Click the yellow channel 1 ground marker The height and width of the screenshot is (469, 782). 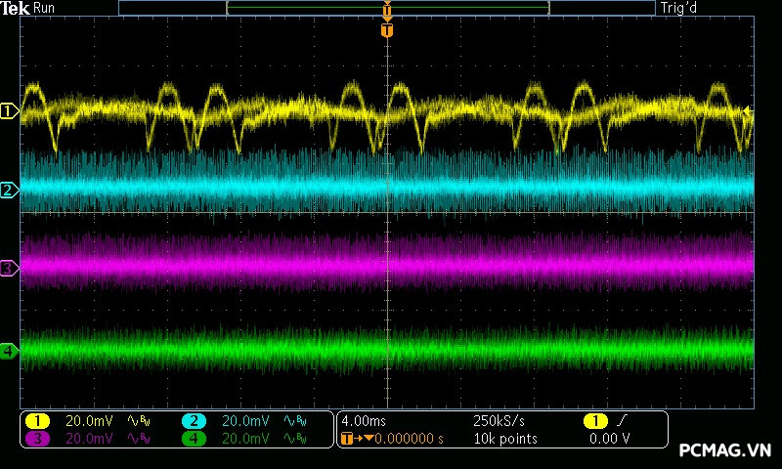tap(9, 111)
